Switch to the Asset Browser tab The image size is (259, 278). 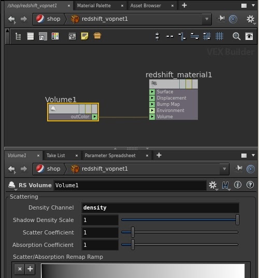146,6
